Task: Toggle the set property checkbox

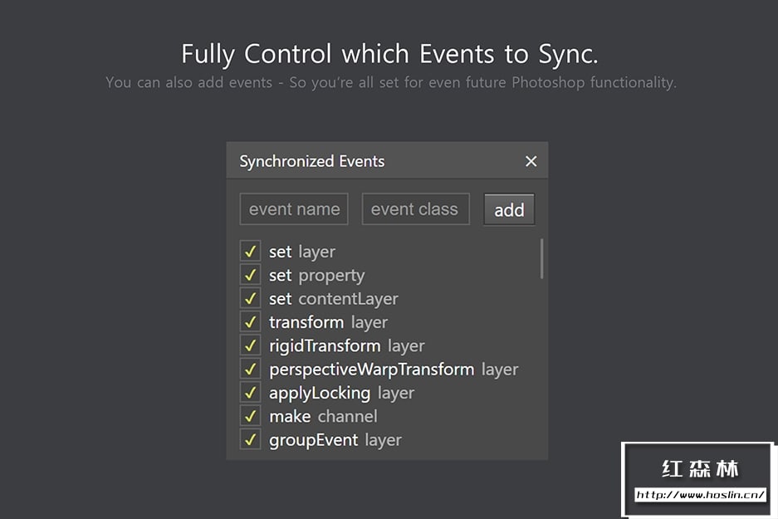Action: pos(250,275)
